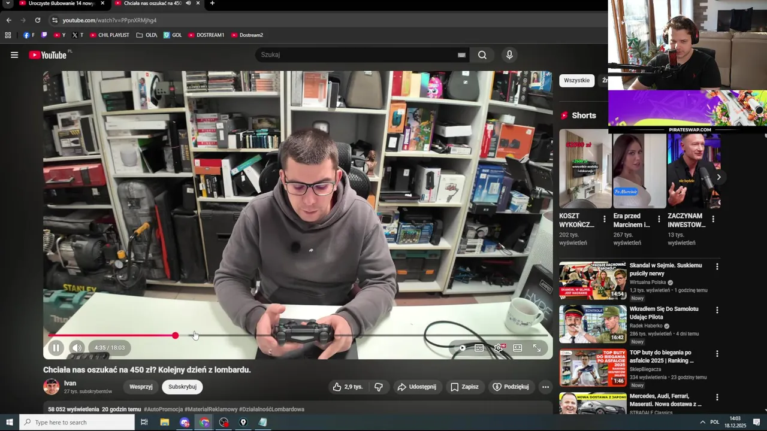The height and width of the screenshot is (431, 767).
Task: Click the search magnifier button
Action: click(x=482, y=55)
